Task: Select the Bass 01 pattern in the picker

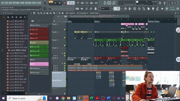Action: pos(39,29)
